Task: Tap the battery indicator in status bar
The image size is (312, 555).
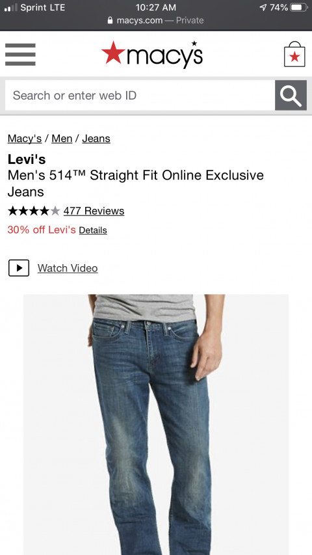Action: [298, 7]
